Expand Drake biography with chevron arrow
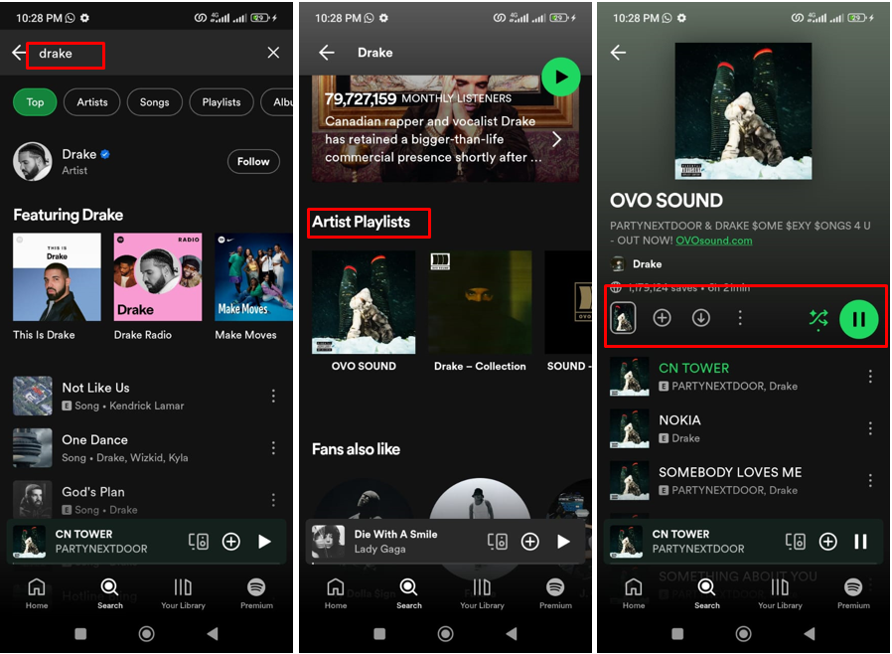Viewport: 892px width, 654px height. coord(557,139)
